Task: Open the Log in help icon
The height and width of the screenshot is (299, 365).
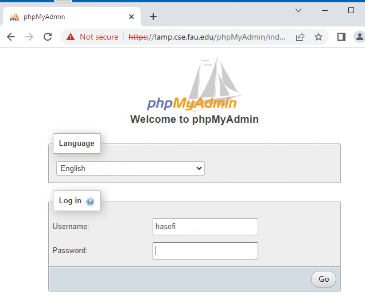Action: click(x=90, y=201)
